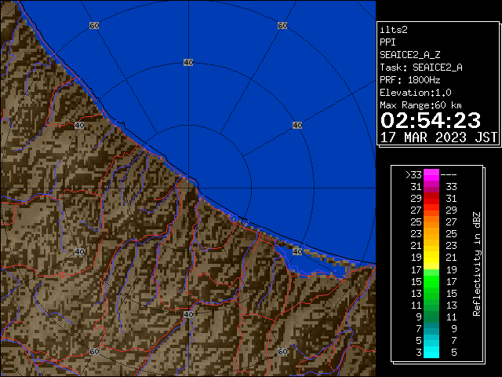
Task: Click the '>33' legend label
Action: [x=413, y=174]
